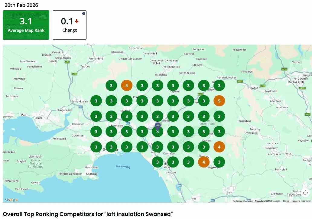The width and height of the screenshot is (312, 219).
Task: Open Google Maps Terms link
Action: pos(286,201)
